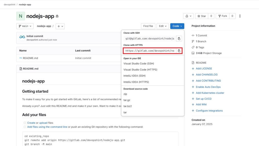Fork the nodejs-app project

click(223, 16)
